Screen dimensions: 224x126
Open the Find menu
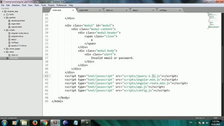(x=24, y=5)
